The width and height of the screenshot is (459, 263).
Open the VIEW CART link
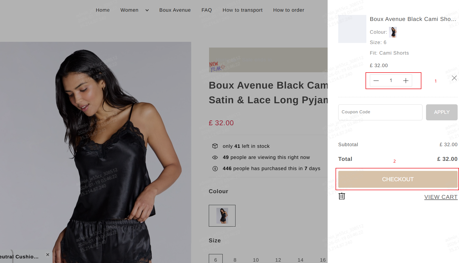(441, 197)
